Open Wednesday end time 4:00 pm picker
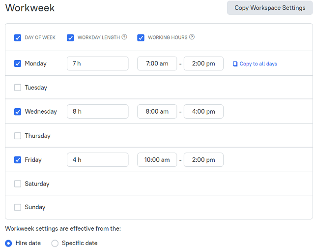 tap(203, 111)
